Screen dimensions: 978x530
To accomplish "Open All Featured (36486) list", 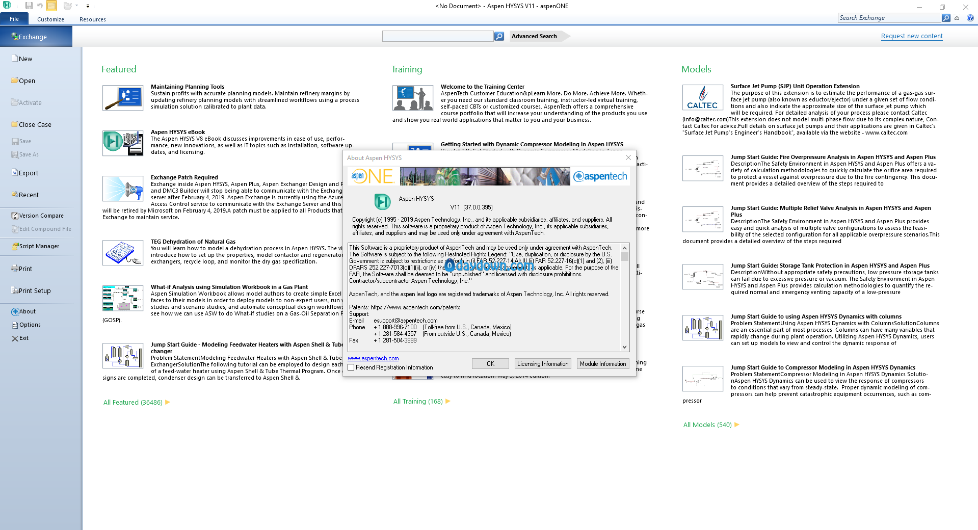I will click(x=137, y=402).
